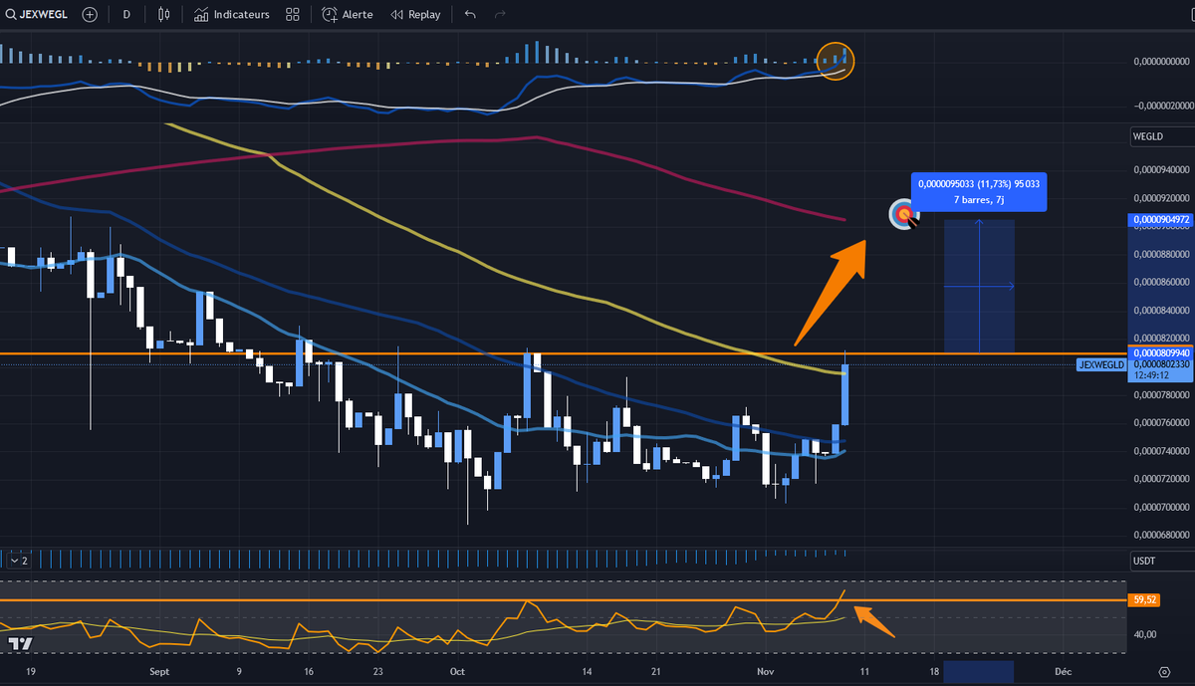Redo the chart action
This screenshot has height=686, width=1195.
coord(500,15)
